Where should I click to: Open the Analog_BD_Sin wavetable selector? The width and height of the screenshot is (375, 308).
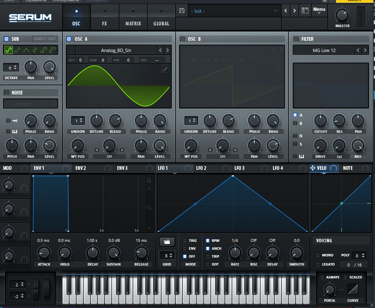(116, 50)
